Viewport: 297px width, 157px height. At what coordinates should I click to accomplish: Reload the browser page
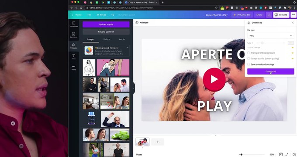(x=81, y=8)
